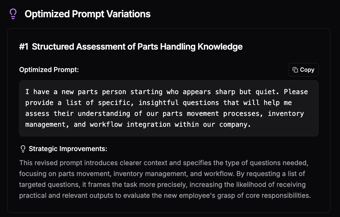Click the description line starting targeted questions
Image resolution: width=340 pixels, height=217 pixels.
[162, 185]
